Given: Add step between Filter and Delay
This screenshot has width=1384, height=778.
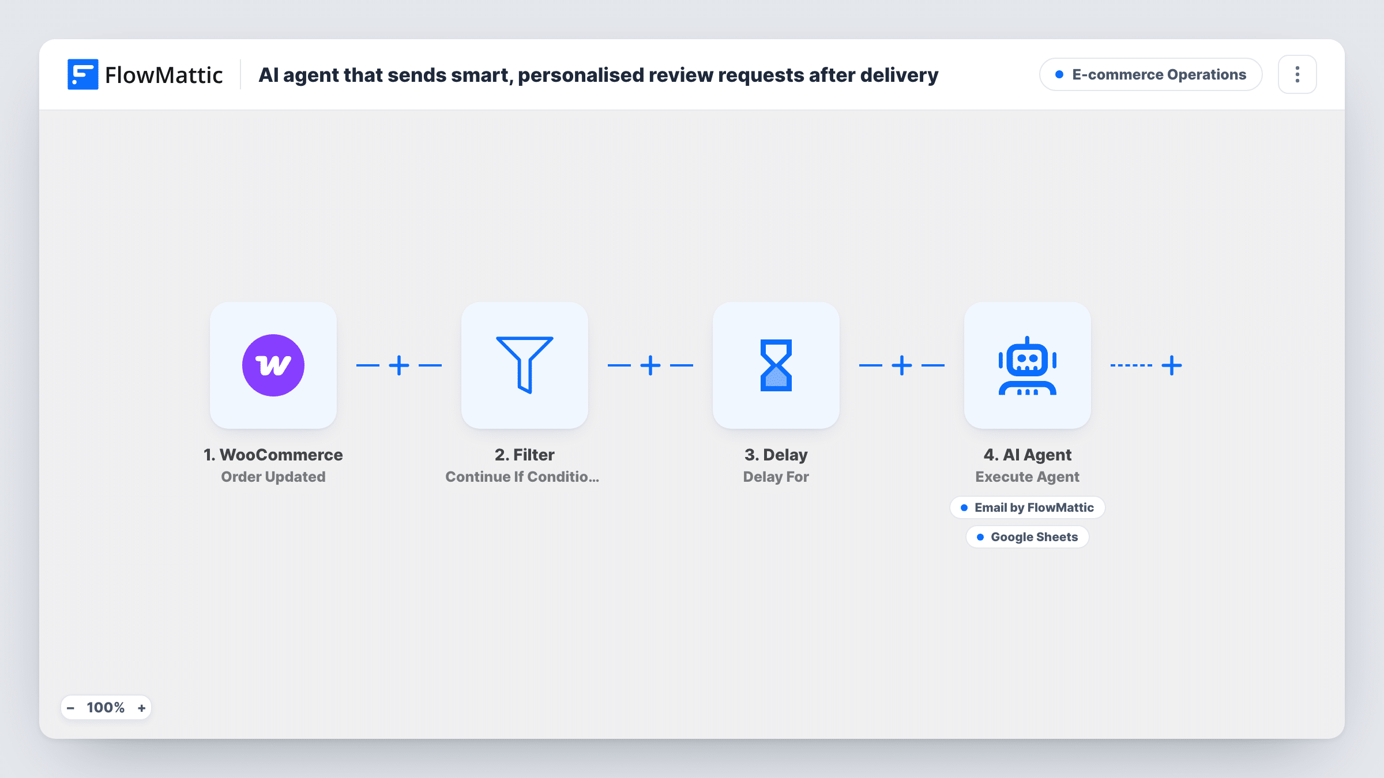Looking at the screenshot, I should tap(650, 365).
